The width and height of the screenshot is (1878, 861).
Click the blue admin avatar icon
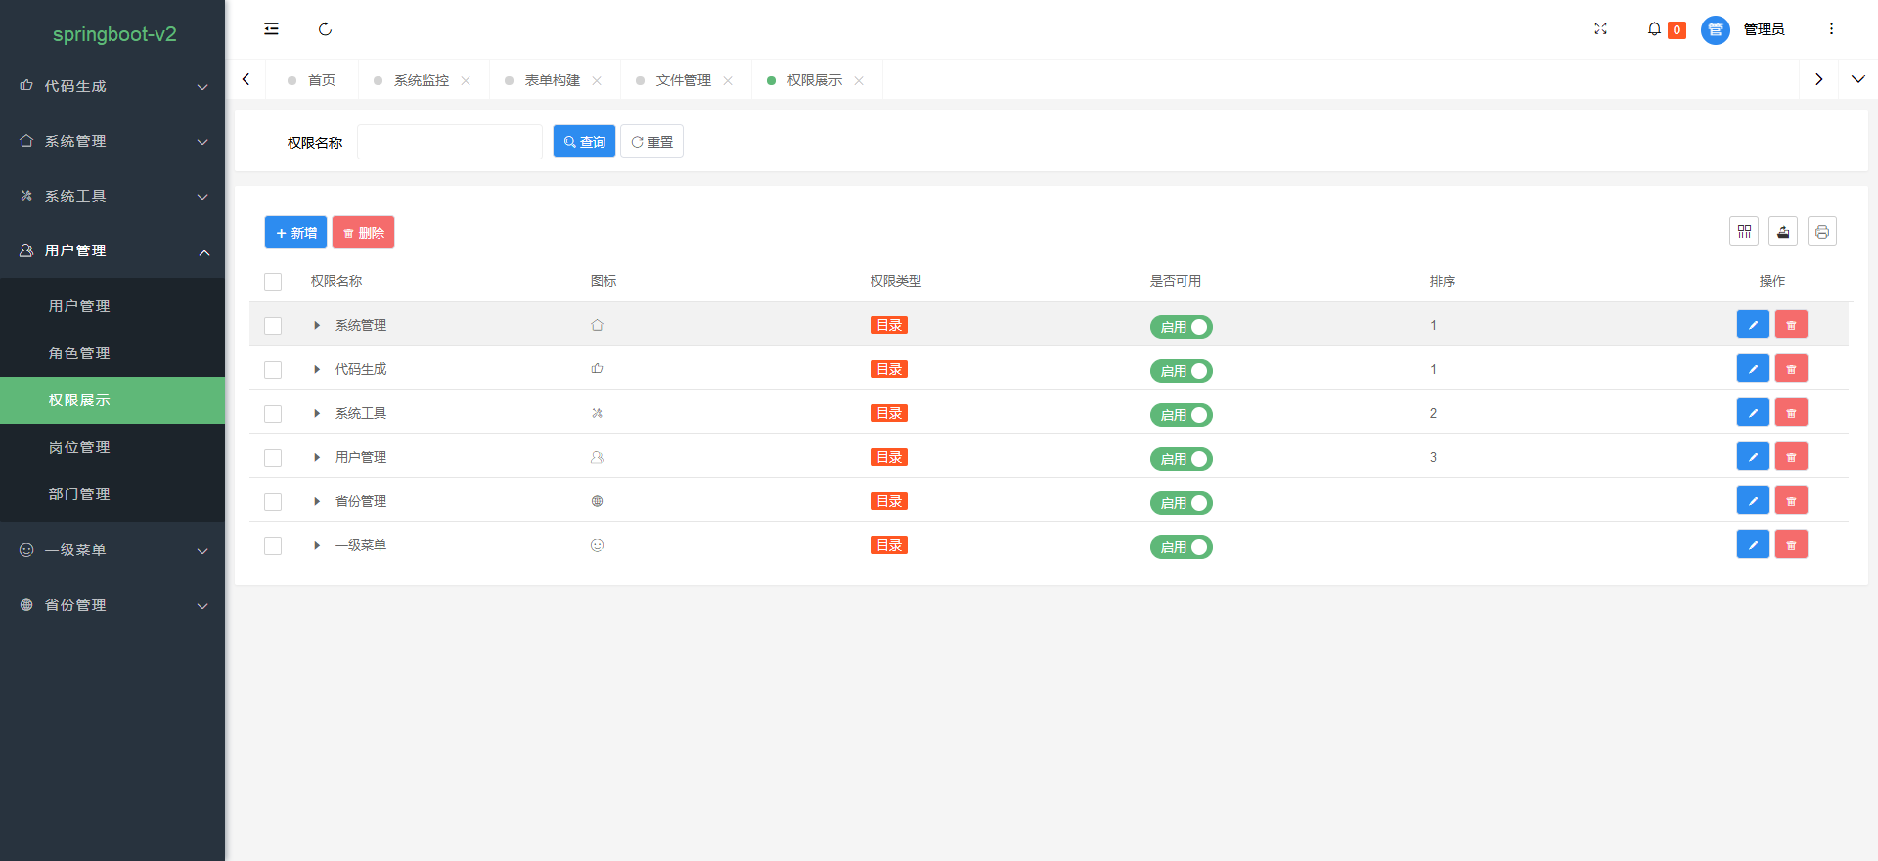(1716, 29)
